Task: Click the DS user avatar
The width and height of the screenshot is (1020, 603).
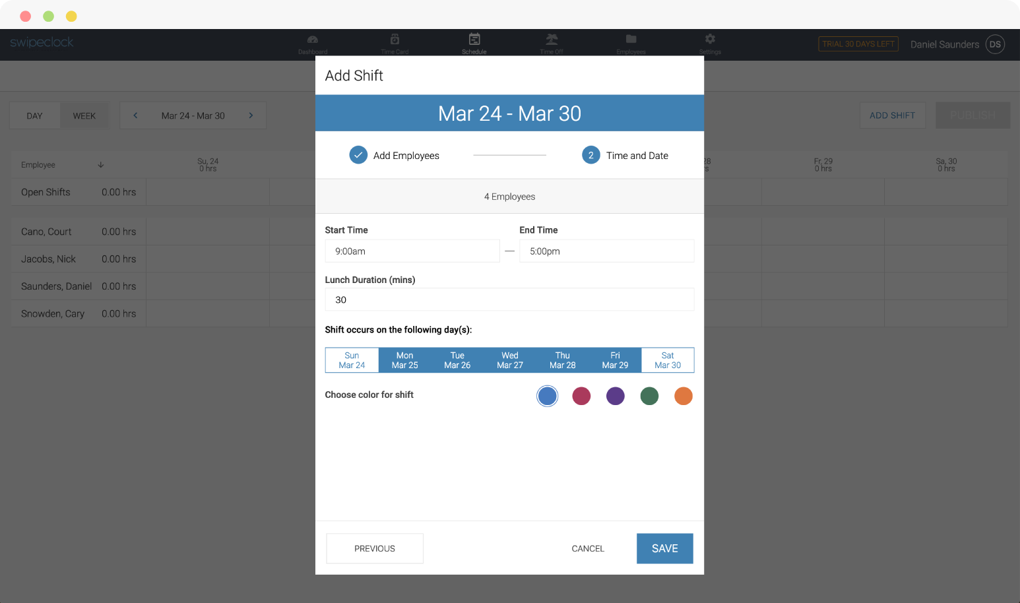Action: click(x=995, y=44)
